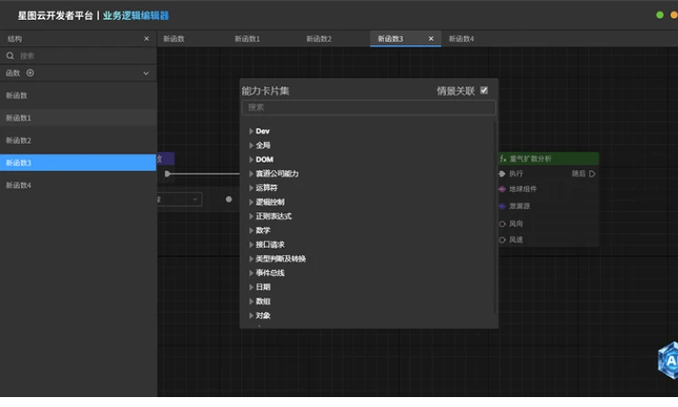The height and width of the screenshot is (407, 678).
Task: Expand the 接口请求 category
Action: (251, 245)
